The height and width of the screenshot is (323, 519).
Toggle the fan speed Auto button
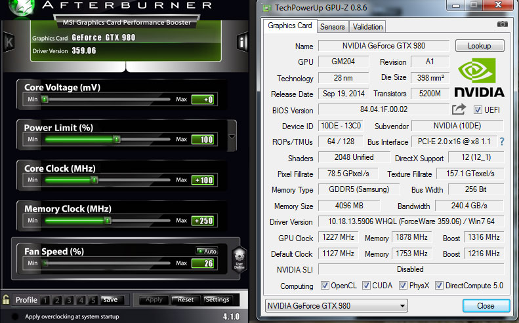click(x=207, y=252)
